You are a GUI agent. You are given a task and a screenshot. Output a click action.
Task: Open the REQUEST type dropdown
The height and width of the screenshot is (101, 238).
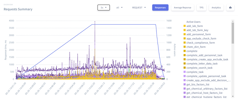point(139,8)
